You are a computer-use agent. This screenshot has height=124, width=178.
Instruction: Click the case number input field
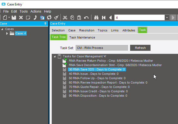[x=140, y=18]
